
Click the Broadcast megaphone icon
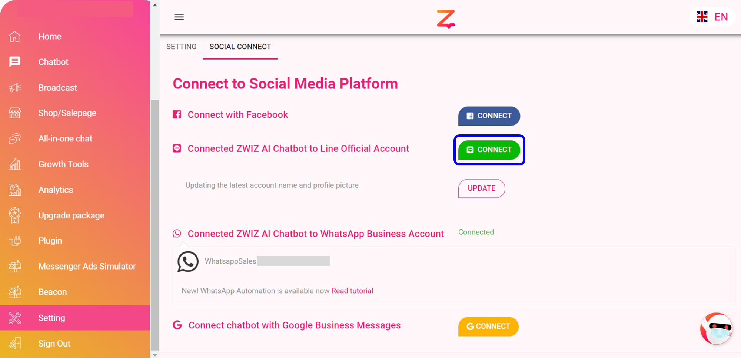click(x=14, y=87)
